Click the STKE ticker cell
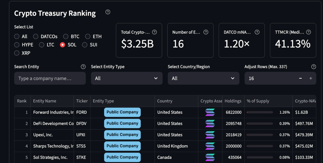The height and width of the screenshot is (163, 323). 82,157
